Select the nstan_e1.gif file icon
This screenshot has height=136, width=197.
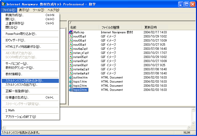[71, 53]
